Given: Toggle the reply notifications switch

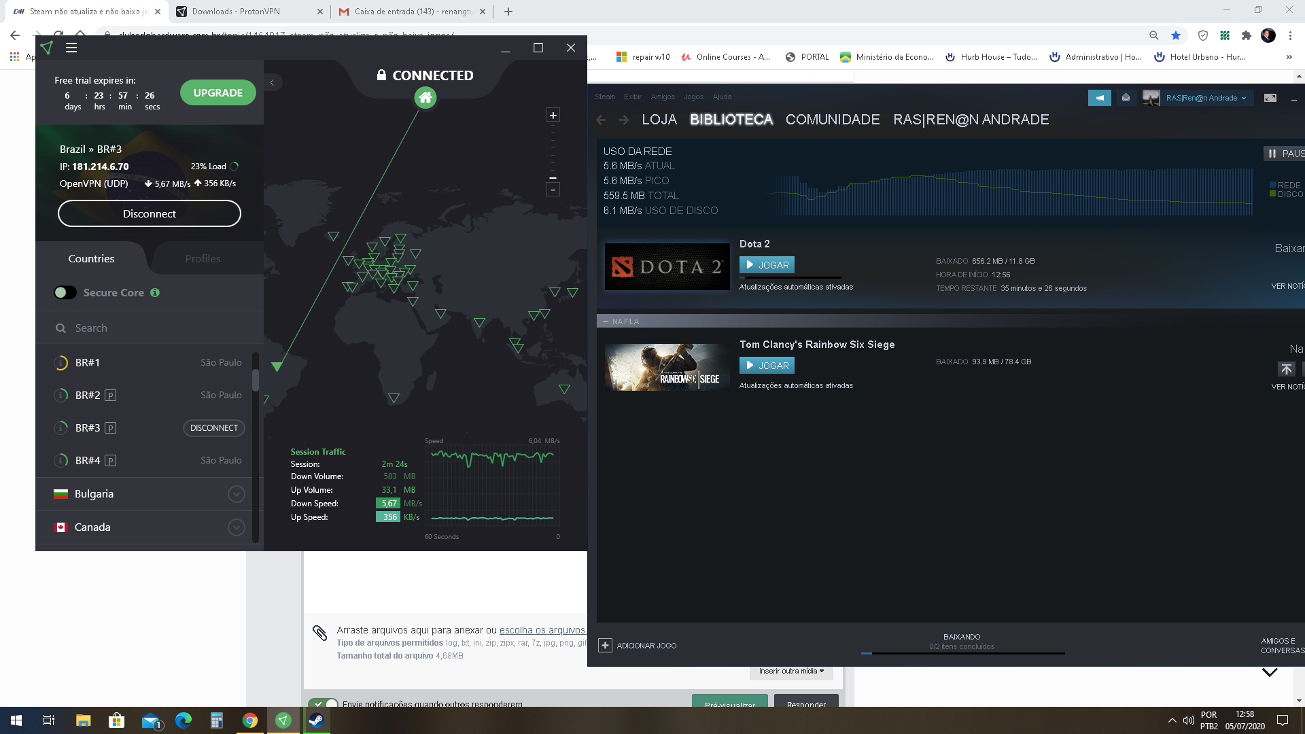Looking at the screenshot, I should [324, 703].
